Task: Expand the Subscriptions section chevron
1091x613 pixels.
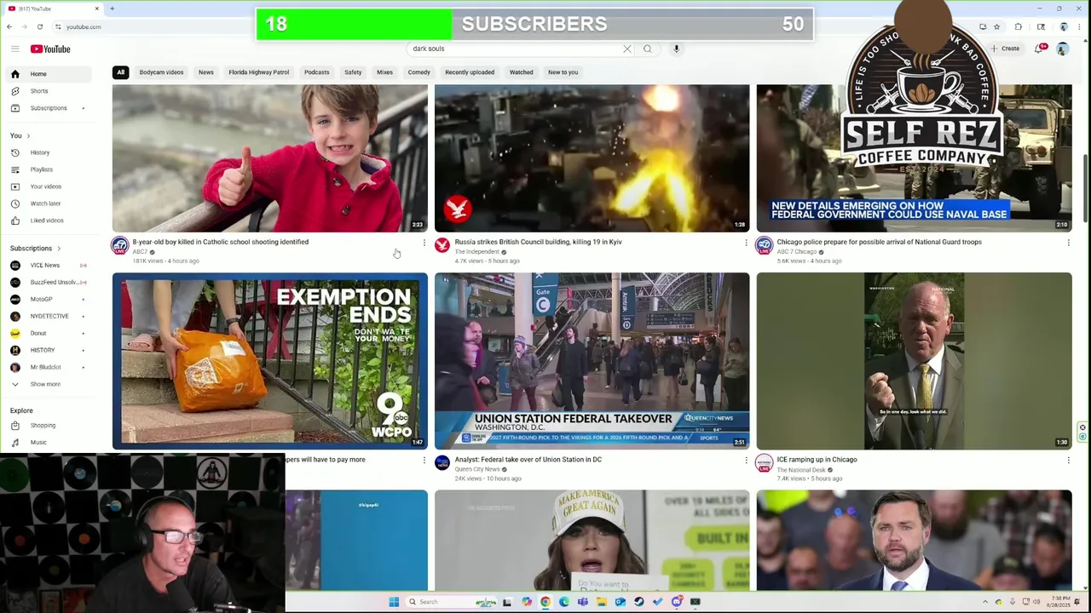Action: [59, 249]
